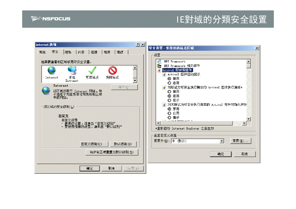Click the ActiveX 控件和插件 category icon

(159, 70)
